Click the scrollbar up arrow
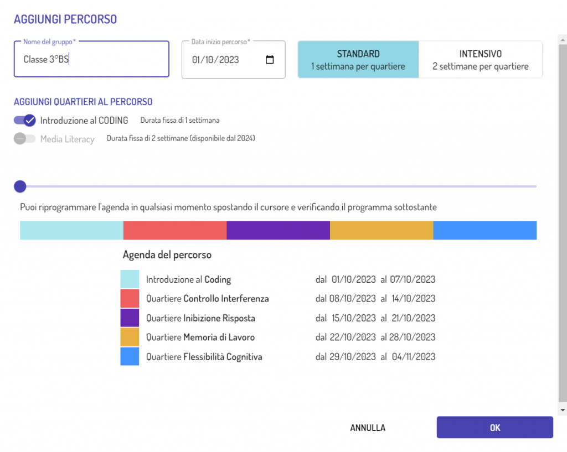This screenshot has width=567, height=452. pyautogui.click(x=563, y=39)
